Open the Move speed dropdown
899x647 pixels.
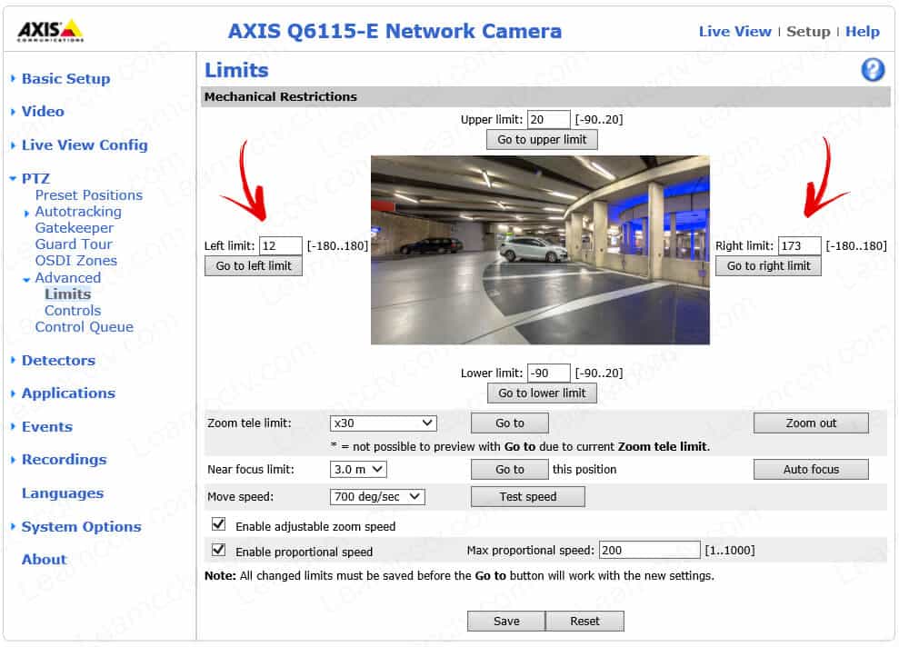377,496
